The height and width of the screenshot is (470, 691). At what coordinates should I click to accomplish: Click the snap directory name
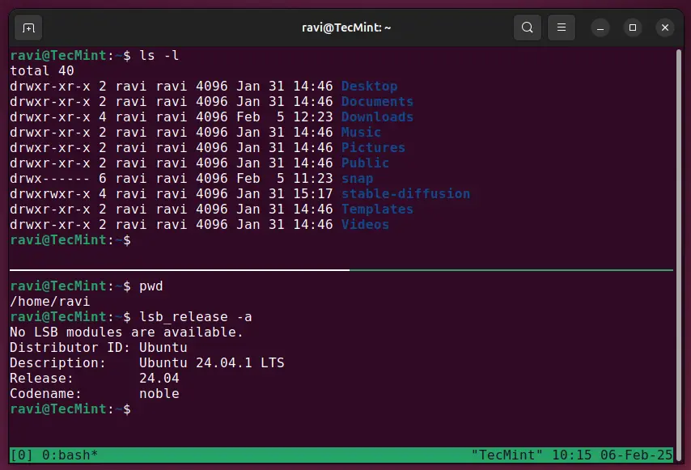tap(357, 179)
